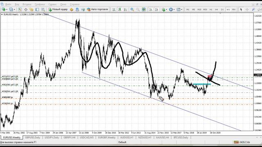Tile chart windows with the grid icon
Image resolution: width=262 pixels, height=147 pixels.
point(144,9)
